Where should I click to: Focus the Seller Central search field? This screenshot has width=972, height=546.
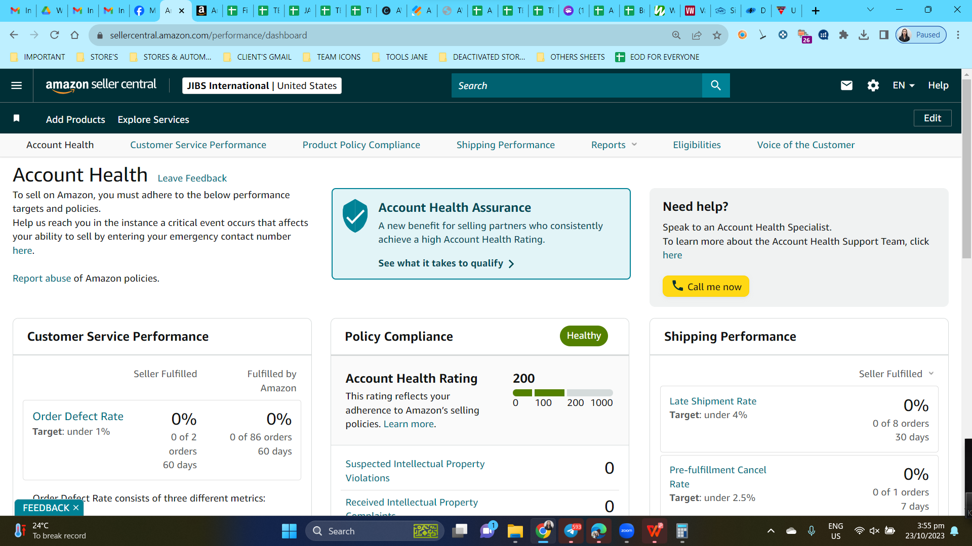[x=577, y=85]
